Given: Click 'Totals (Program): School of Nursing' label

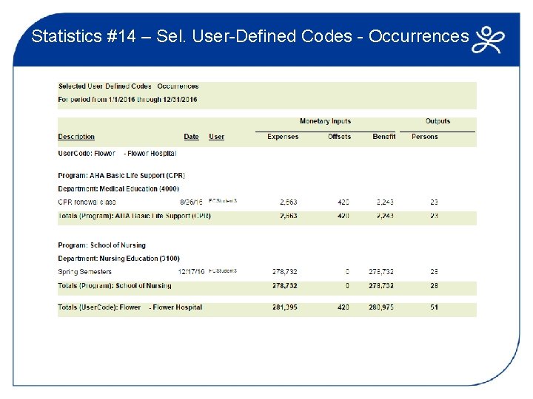Looking at the screenshot, I should click(x=115, y=286).
